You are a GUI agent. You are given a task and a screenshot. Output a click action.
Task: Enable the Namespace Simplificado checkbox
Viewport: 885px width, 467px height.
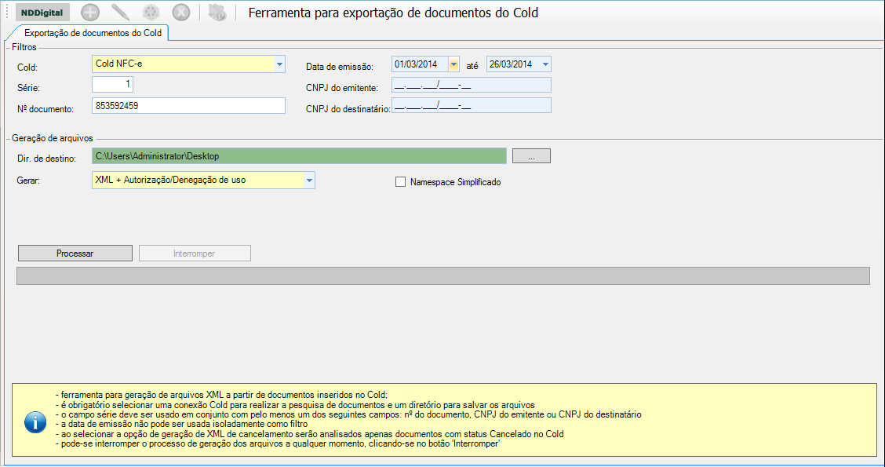[401, 182]
